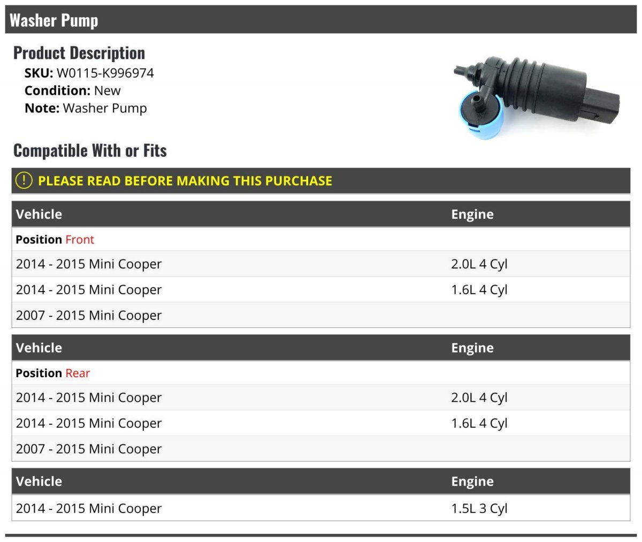Click the Engine column header above Position Rear
The width and height of the screenshot is (642, 542).
pyautogui.click(x=472, y=348)
